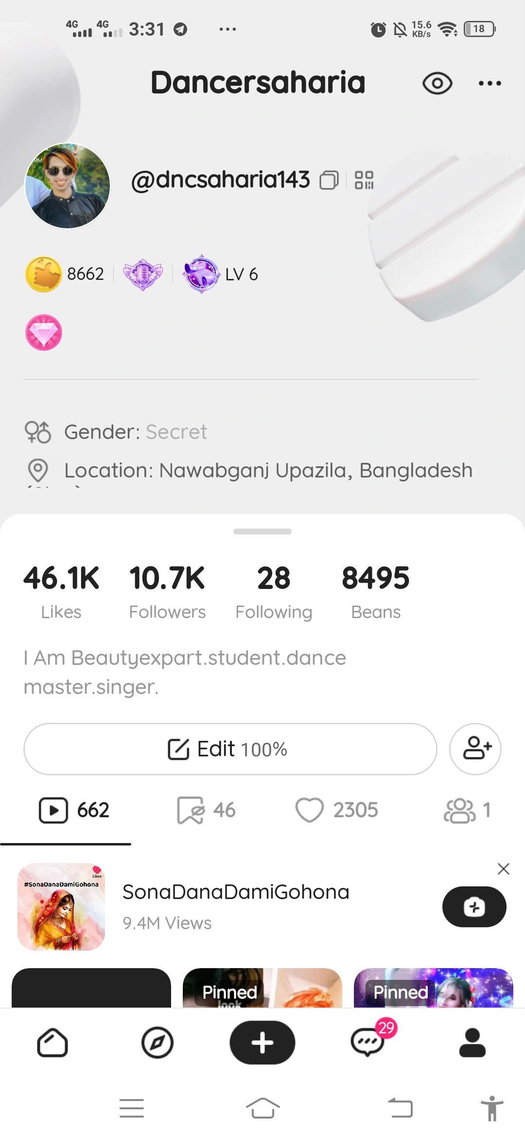525x1139 pixels.
Task: Open the SonaDanaDamiGohona hashtag thumbnail
Action: pyautogui.click(x=61, y=907)
